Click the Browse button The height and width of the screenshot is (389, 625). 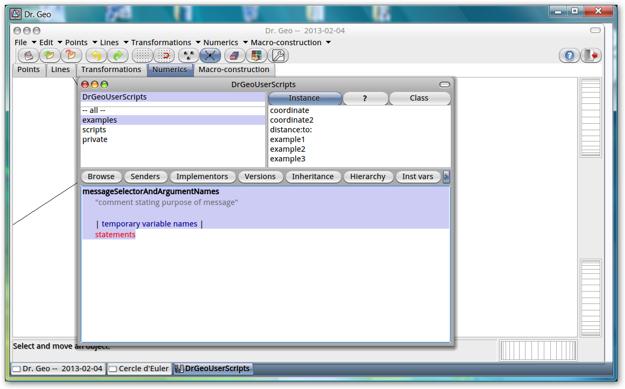click(101, 176)
